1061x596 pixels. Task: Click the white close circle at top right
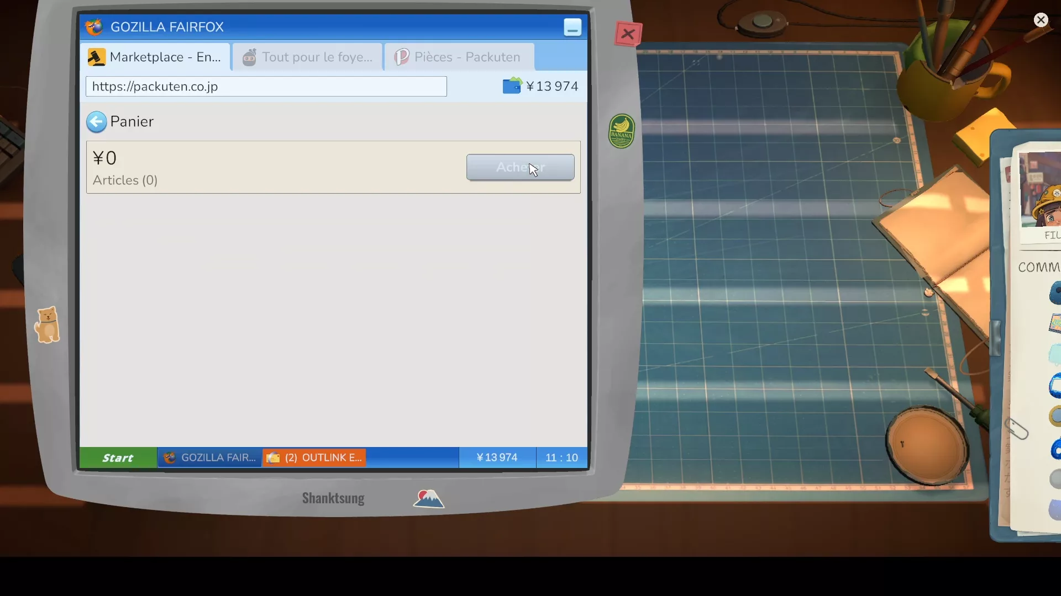coord(1041,20)
